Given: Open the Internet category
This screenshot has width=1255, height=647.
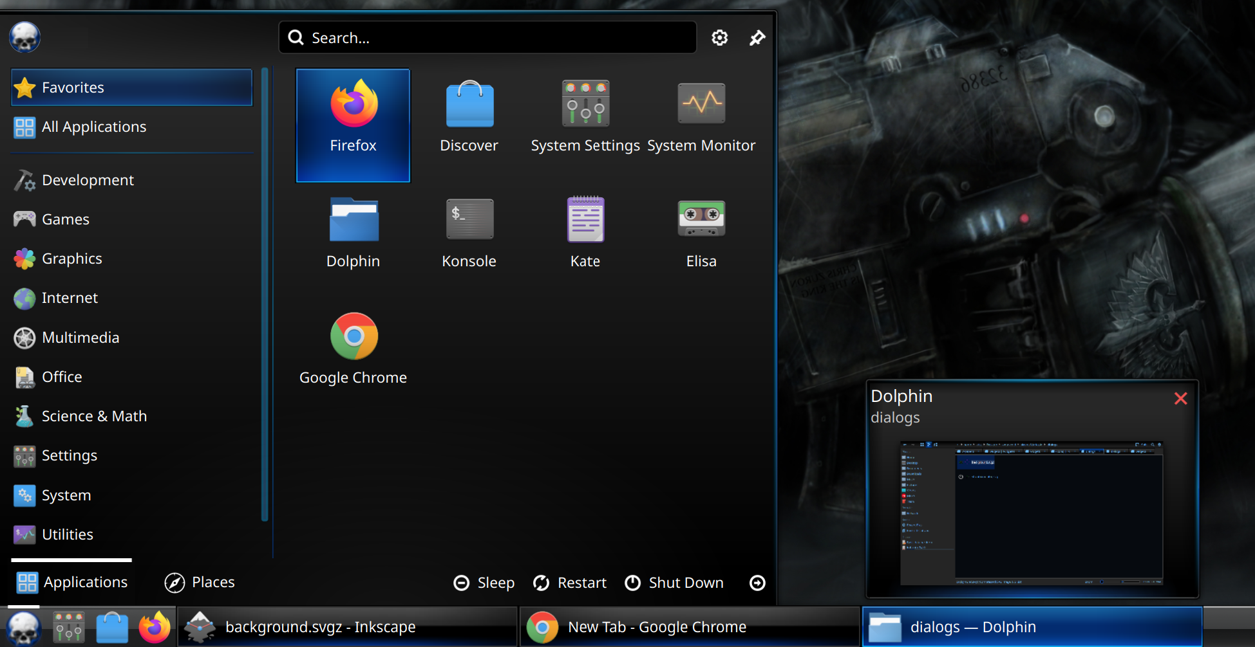Looking at the screenshot, I should [131, 298].
